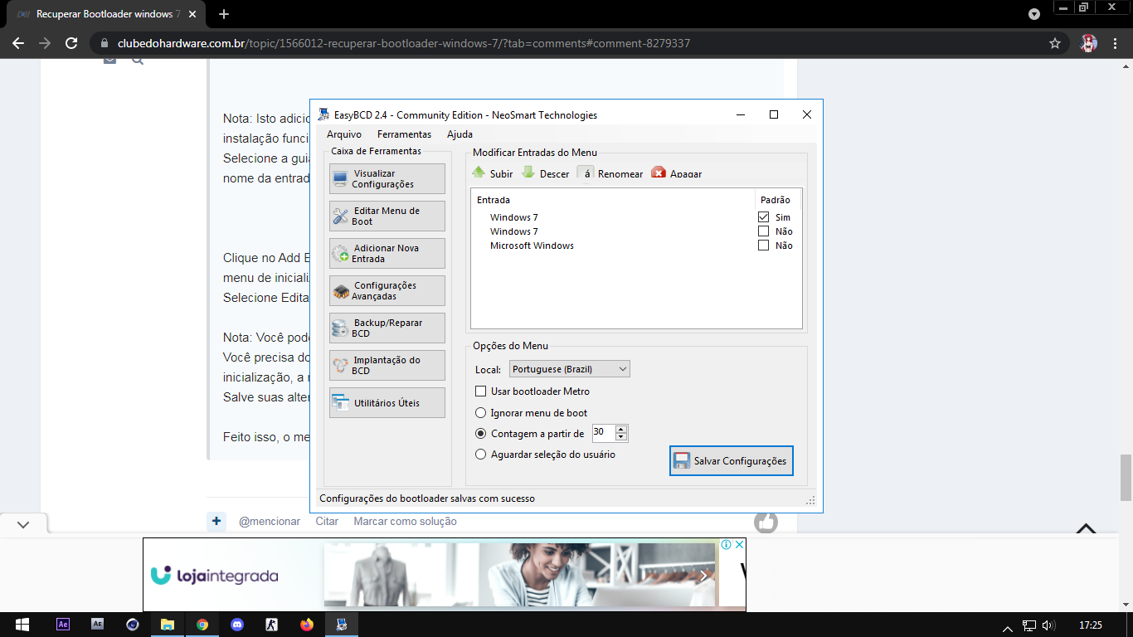Image resolution: width=1133 pixels, height=637 pixels.
Task: Close the ad with X icon
Action: click(739, 544)
